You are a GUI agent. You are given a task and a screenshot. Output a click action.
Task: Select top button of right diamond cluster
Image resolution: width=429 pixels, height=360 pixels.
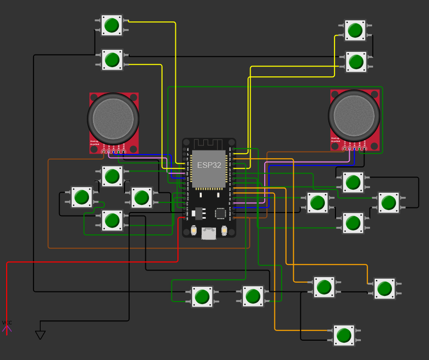(353, 183)
